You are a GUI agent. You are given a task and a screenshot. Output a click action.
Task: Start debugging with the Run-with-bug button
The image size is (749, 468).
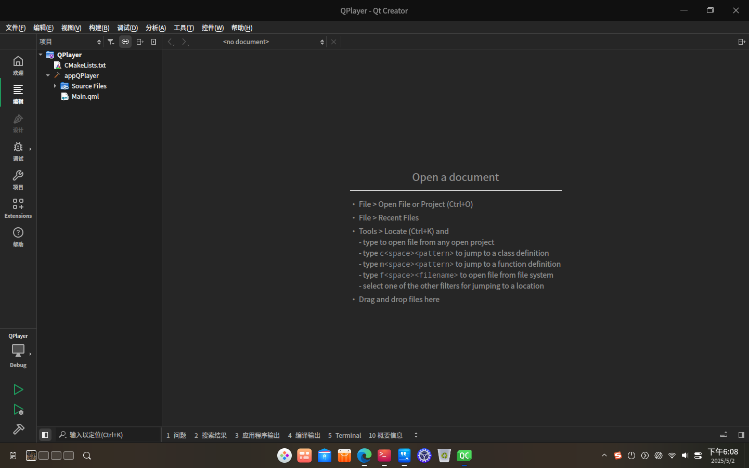click(x=18, y=410)
